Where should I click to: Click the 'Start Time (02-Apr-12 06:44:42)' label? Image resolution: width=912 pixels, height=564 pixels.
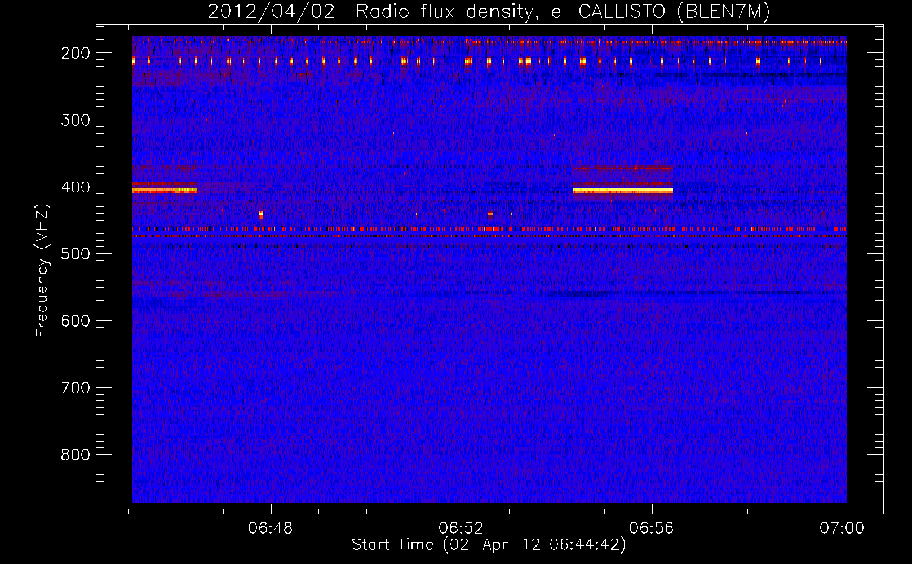pyautogui.click(x=489, y=545)
